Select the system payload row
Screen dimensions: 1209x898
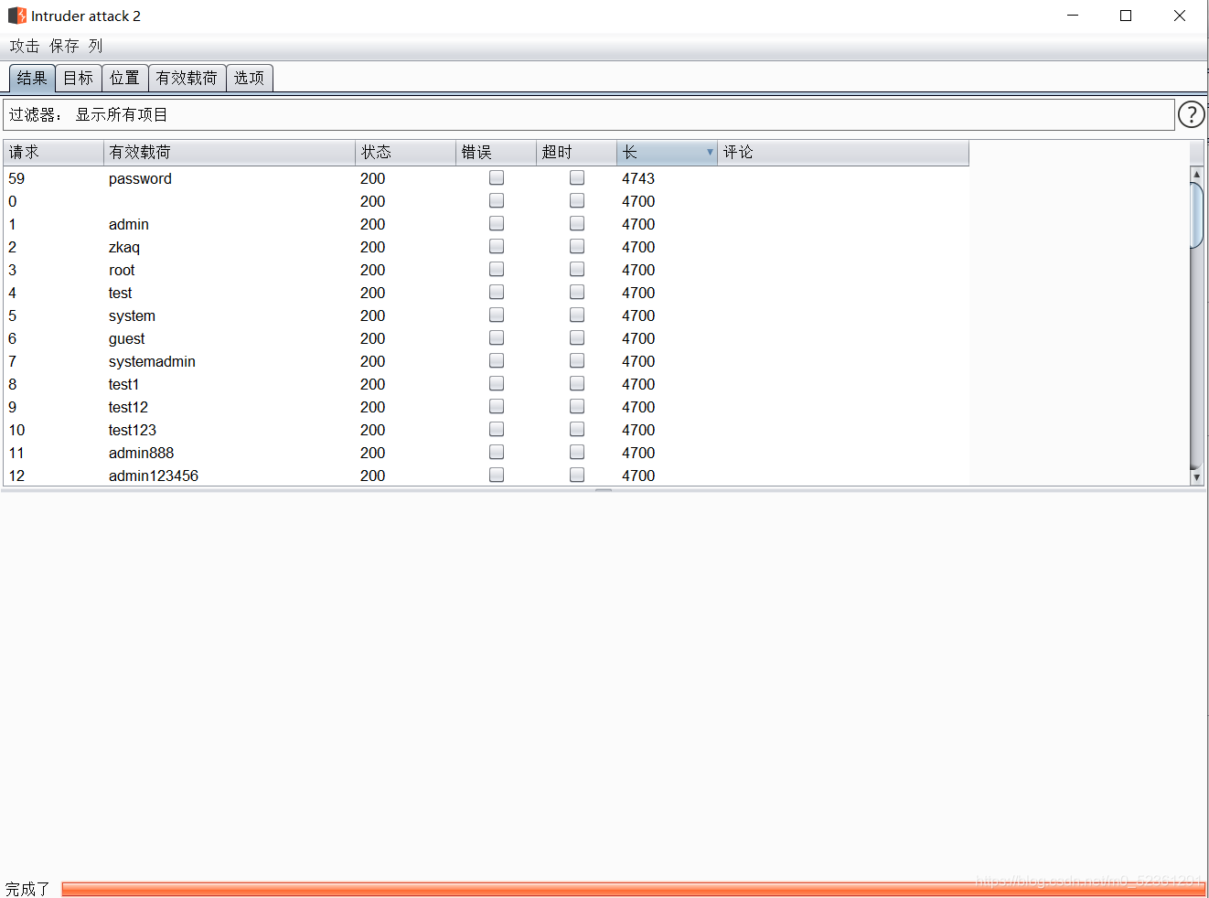[486, 315]
